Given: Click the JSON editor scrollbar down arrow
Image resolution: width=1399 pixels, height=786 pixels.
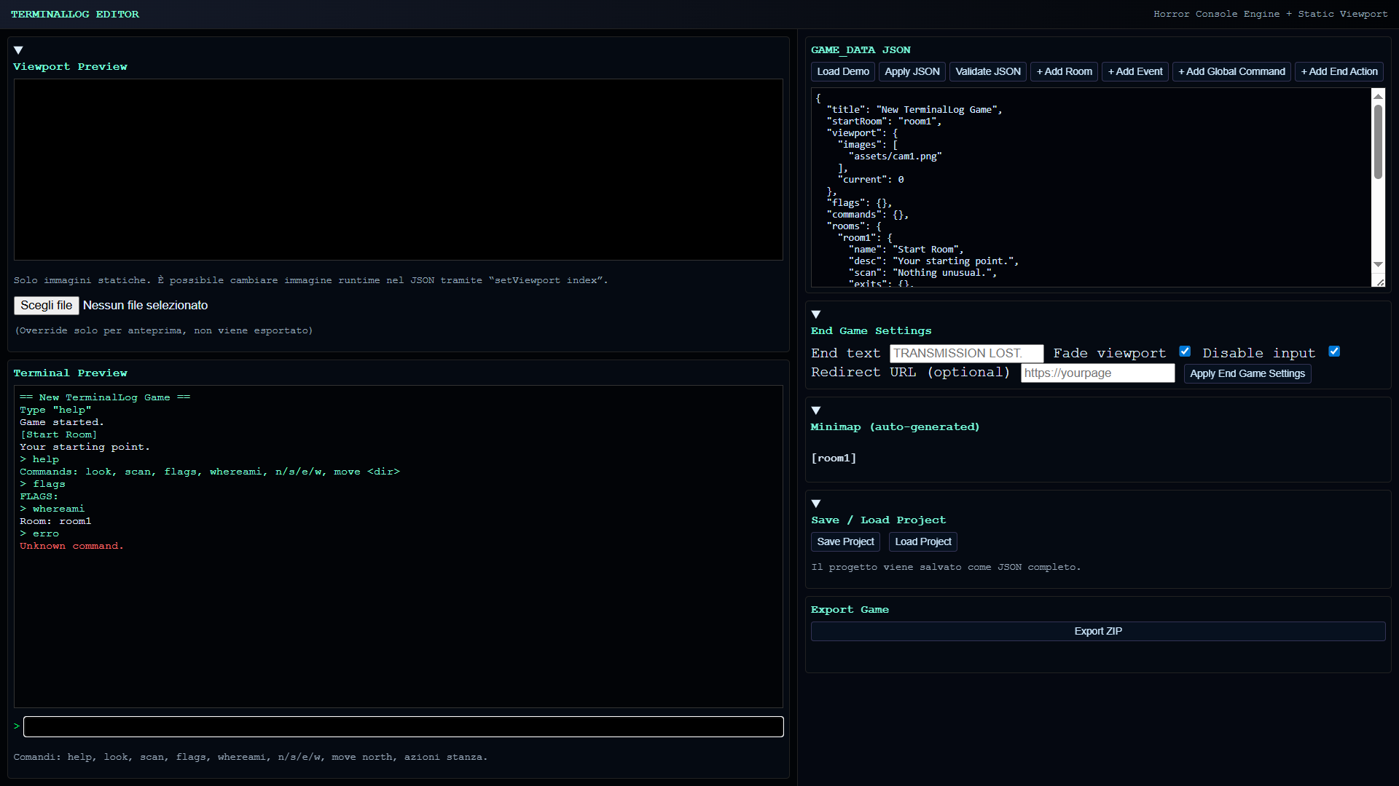Looking at the screenshot, I should [1378, 264].
